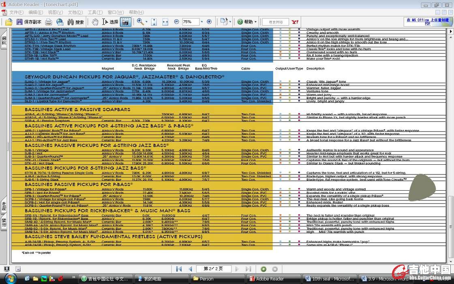Click the zoom in plus button

(209, 22)
